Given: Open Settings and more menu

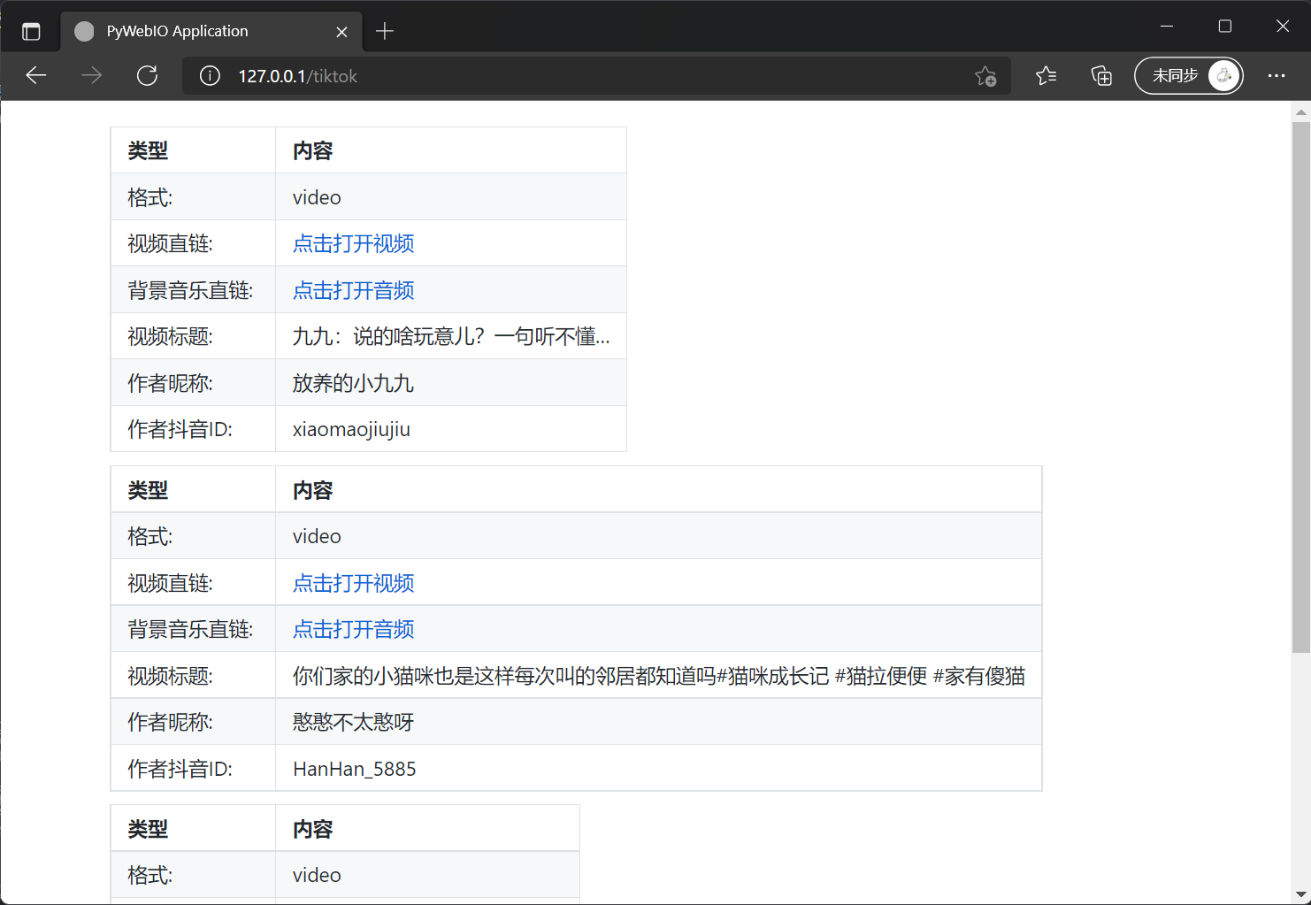Looking at the screenshot, I should (x=1276, y=76).
